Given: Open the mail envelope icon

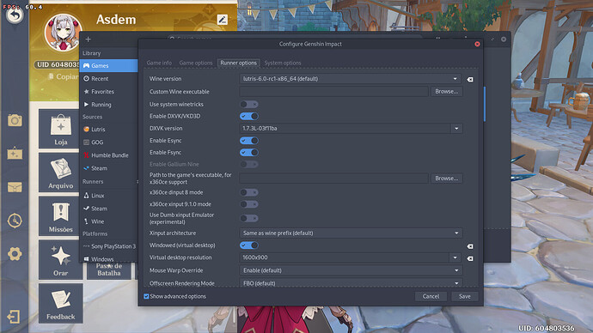Looking at the screenshot, I should (15, 187).
